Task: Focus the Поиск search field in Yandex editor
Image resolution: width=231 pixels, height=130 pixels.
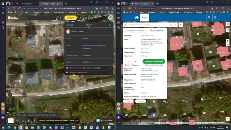Action: tap(39, 18)
